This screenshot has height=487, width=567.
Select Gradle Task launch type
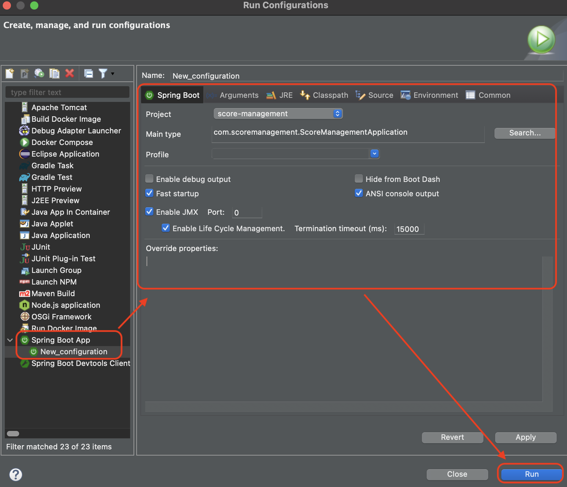click(52, 166)
